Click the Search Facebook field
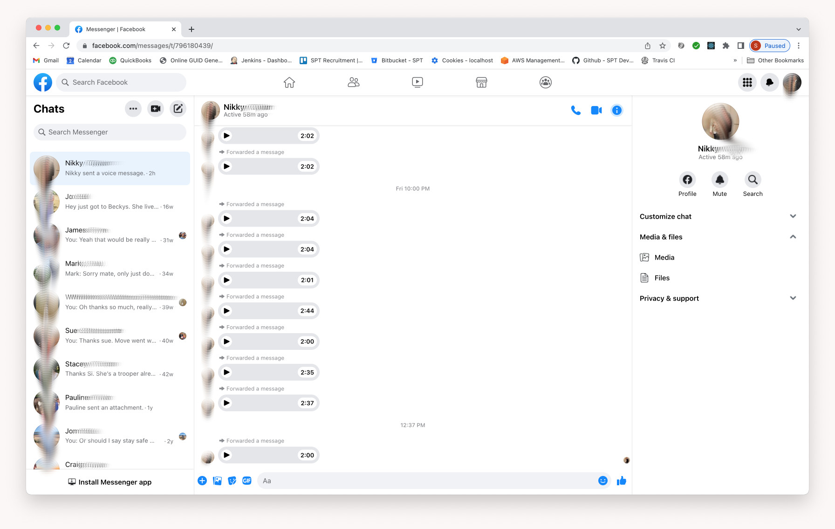 121,82
